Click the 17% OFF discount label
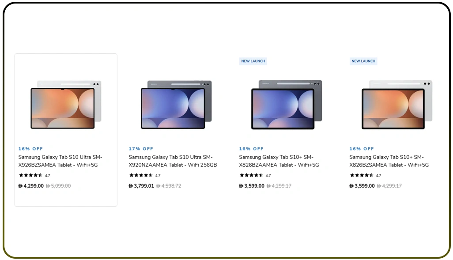This screenshot has width=453, height=260. 141,149
